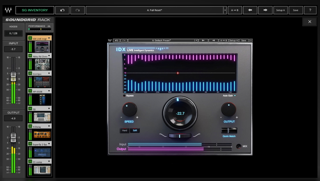Expand CLA Epic slot dropdown arrow
The image size is (320, 181).
(49, 73)
